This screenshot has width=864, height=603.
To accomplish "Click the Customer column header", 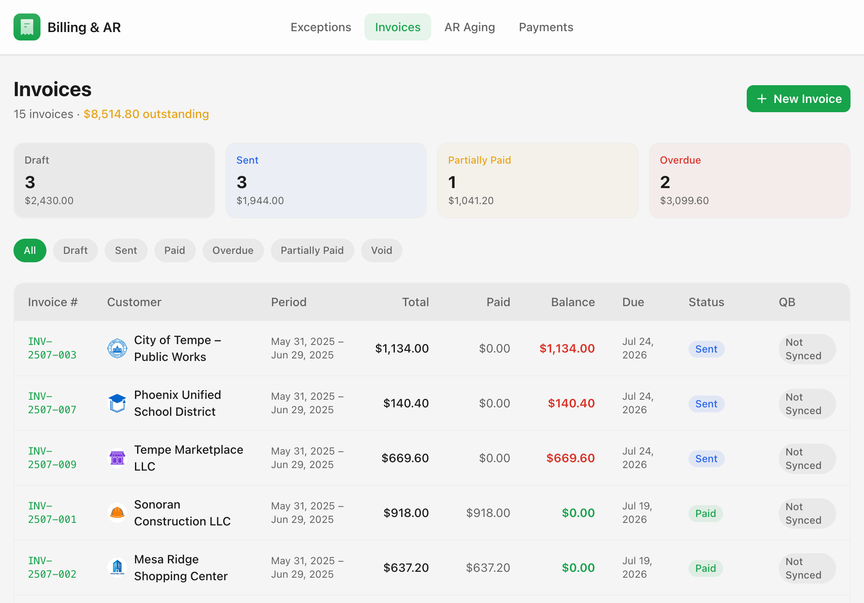I will coord(134,302).
